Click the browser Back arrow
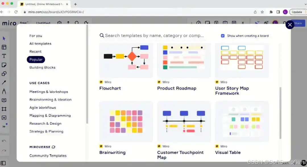This screenshot has height=167, width=307. pos(2,12)
